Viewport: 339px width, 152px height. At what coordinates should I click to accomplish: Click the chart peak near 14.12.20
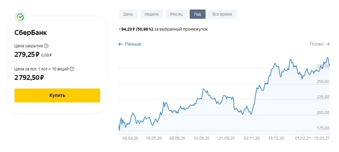pos(275,63)
